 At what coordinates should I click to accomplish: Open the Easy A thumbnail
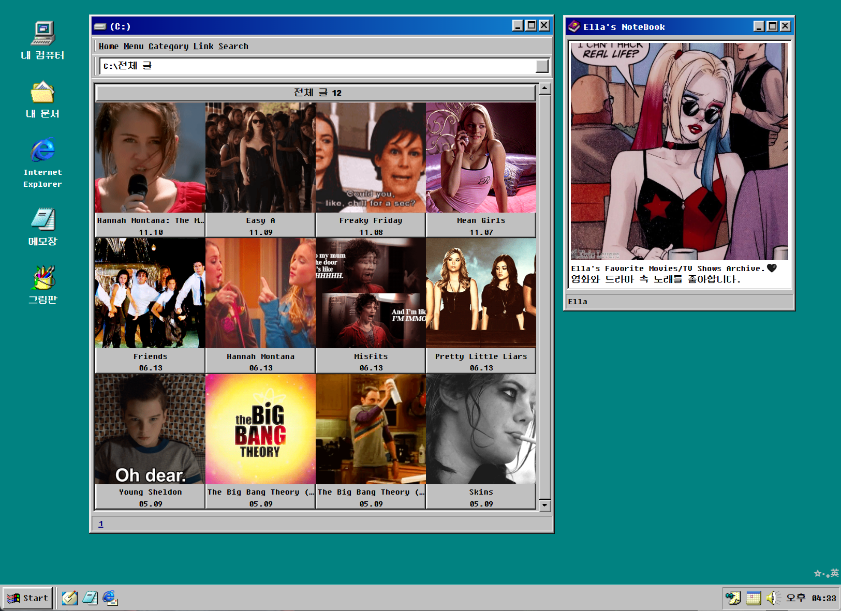tap(260, 158)
